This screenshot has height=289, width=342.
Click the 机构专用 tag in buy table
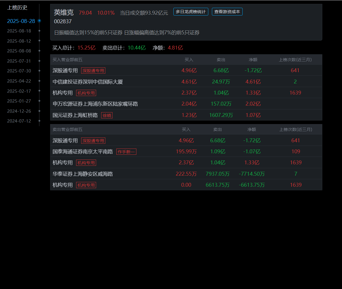click(x=86, y=93)
